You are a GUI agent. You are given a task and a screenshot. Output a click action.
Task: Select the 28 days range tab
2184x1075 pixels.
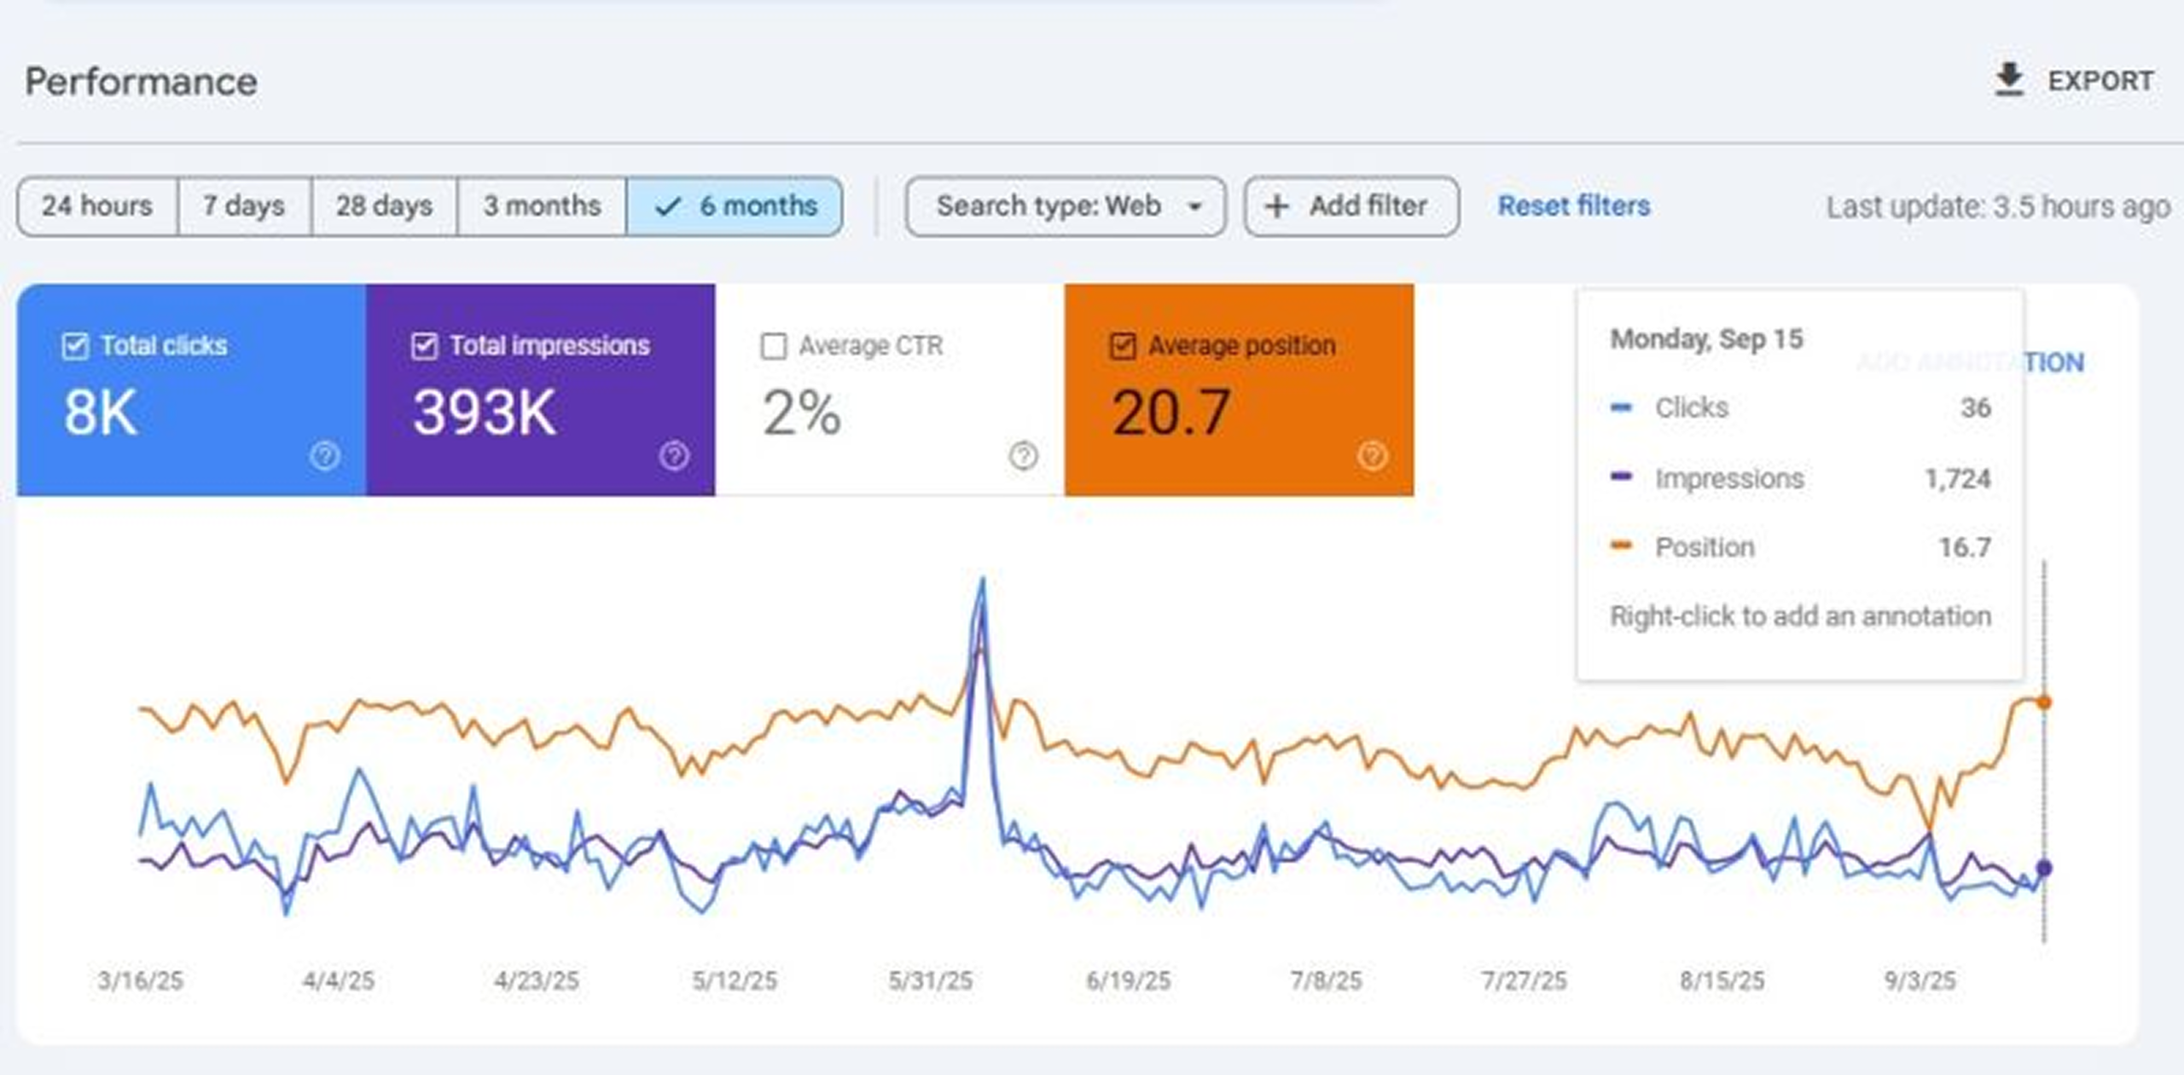coord(384,206)
